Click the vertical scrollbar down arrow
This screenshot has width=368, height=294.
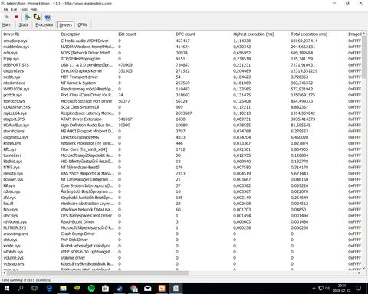(364, 268)
